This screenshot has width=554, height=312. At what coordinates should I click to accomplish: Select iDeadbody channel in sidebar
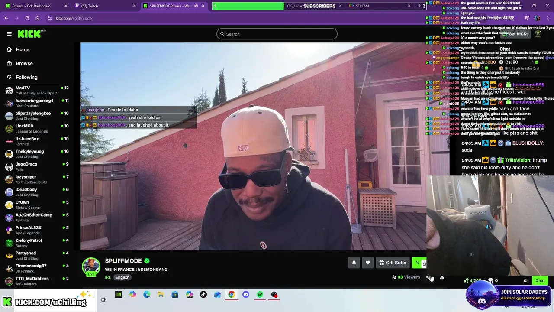point(37,192)
